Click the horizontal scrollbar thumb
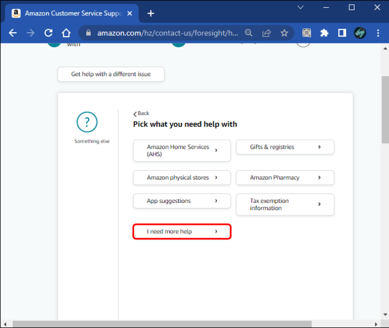The width and height of the screenshot is (389, 328). pyautogui.click(x=162, y=324)
